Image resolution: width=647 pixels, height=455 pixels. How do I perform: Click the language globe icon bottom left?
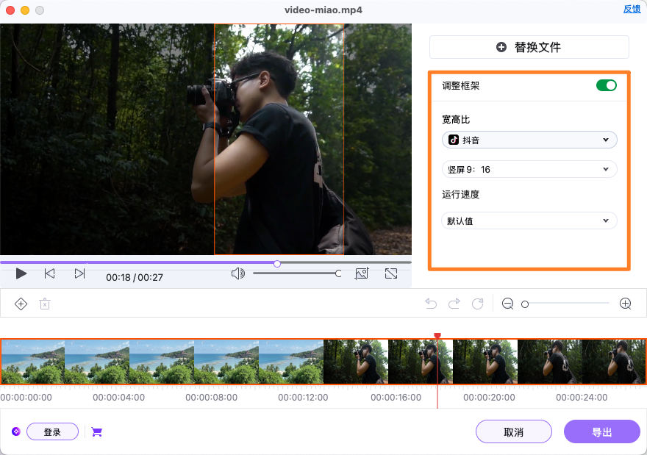pos(15,431)
